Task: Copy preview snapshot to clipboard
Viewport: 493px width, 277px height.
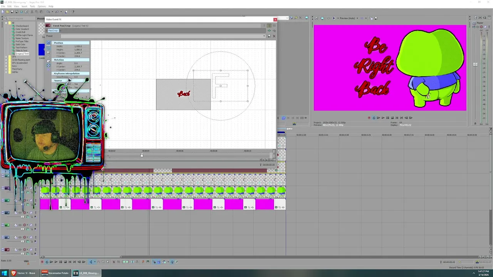Action: [x=371, y=18]
